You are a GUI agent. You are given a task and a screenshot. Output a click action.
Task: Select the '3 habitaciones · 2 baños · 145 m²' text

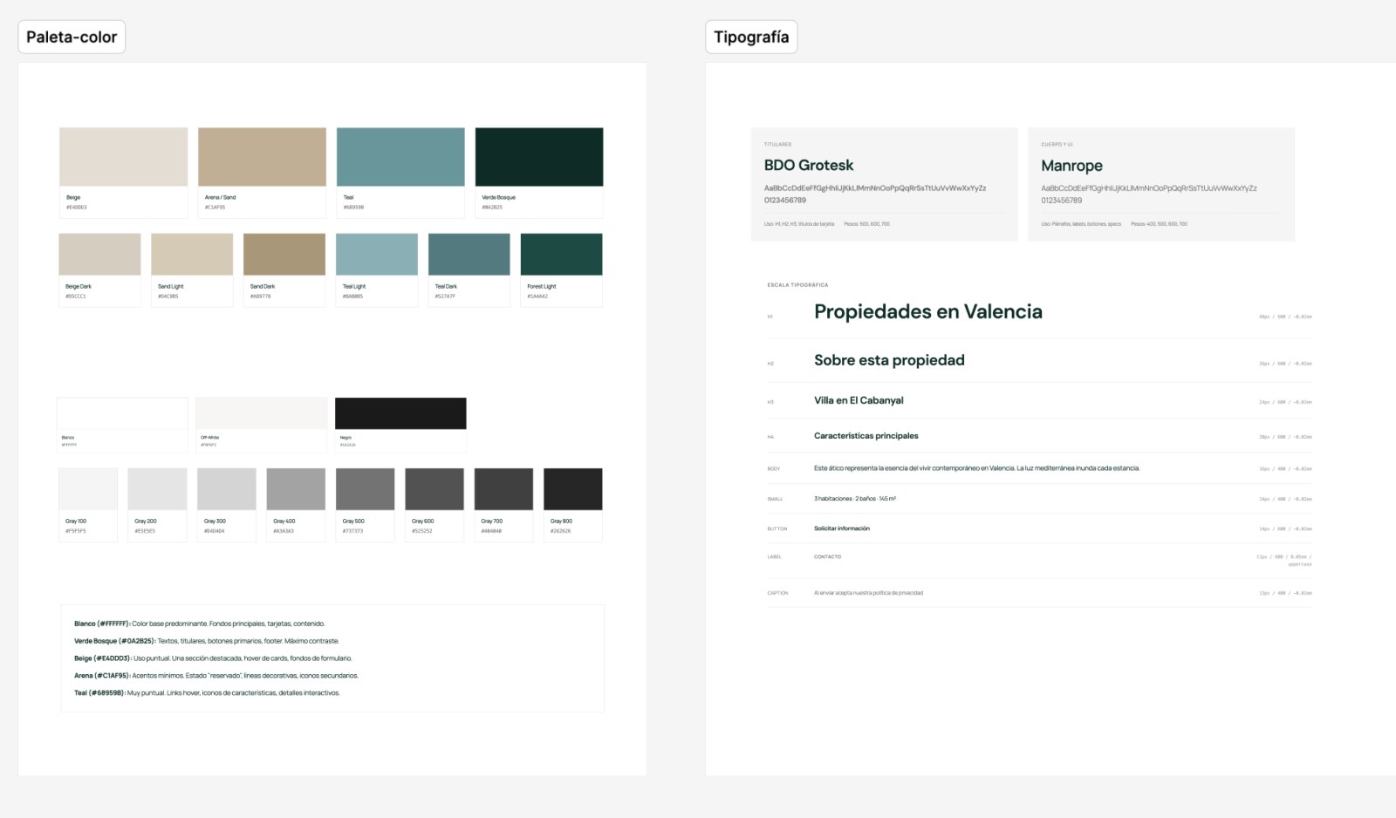click(855, 499)
